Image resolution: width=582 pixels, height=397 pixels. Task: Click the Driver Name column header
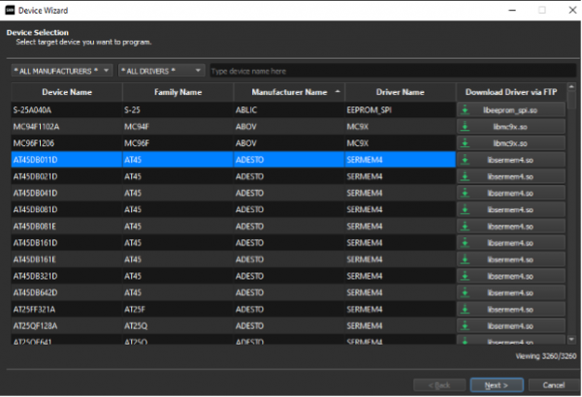tap(400, 92)
